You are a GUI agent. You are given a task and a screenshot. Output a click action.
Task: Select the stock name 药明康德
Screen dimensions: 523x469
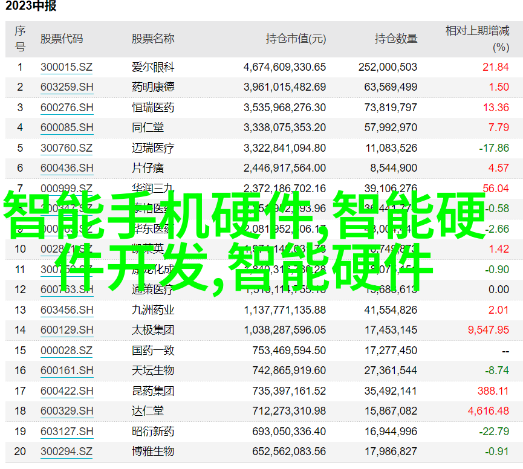coord(153,87)
